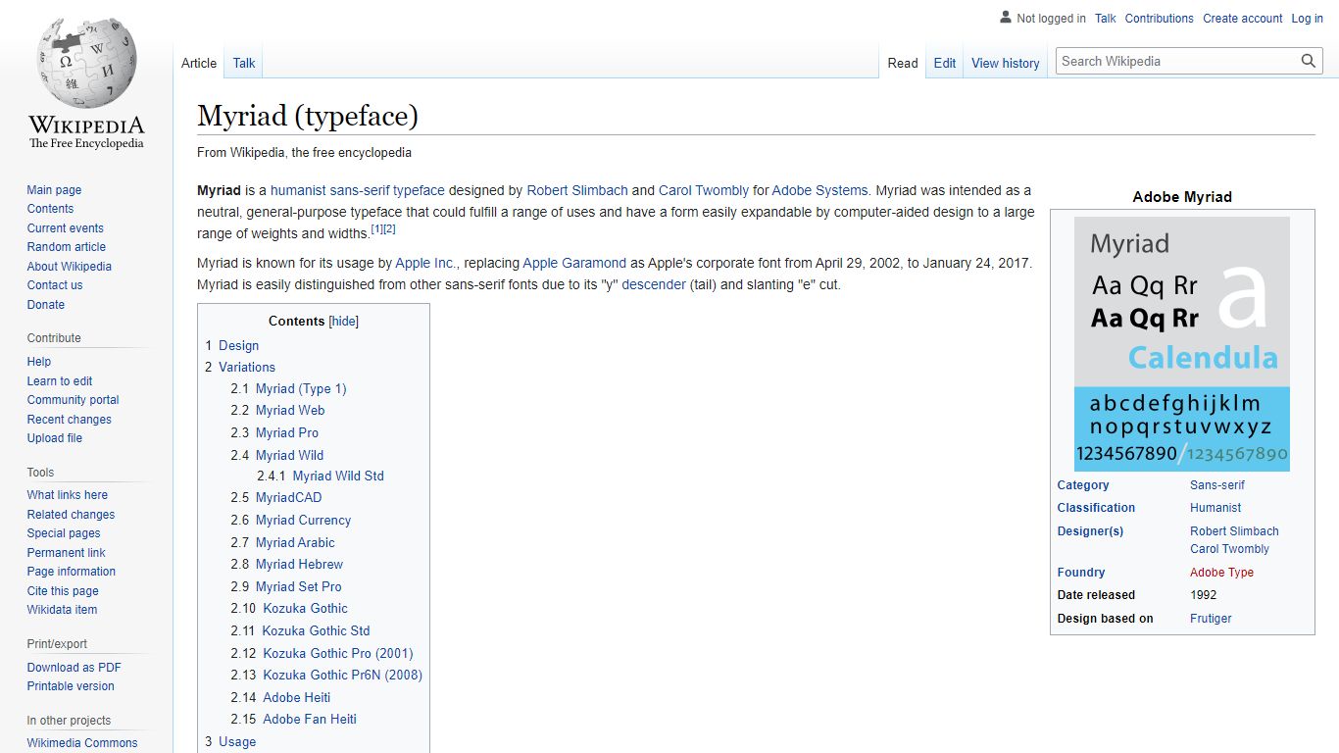This screenshot has width=1339, height=753.
Task: Click the user icon beside Not logged in
Action: coord(1005,18)
